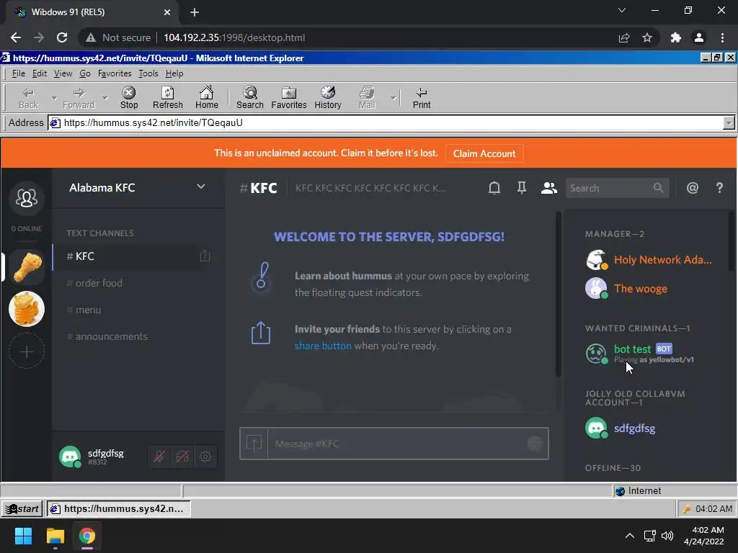This screenshot has width=738, height=553.
Task: Toggle the member list icon
Action: [548, 188]
